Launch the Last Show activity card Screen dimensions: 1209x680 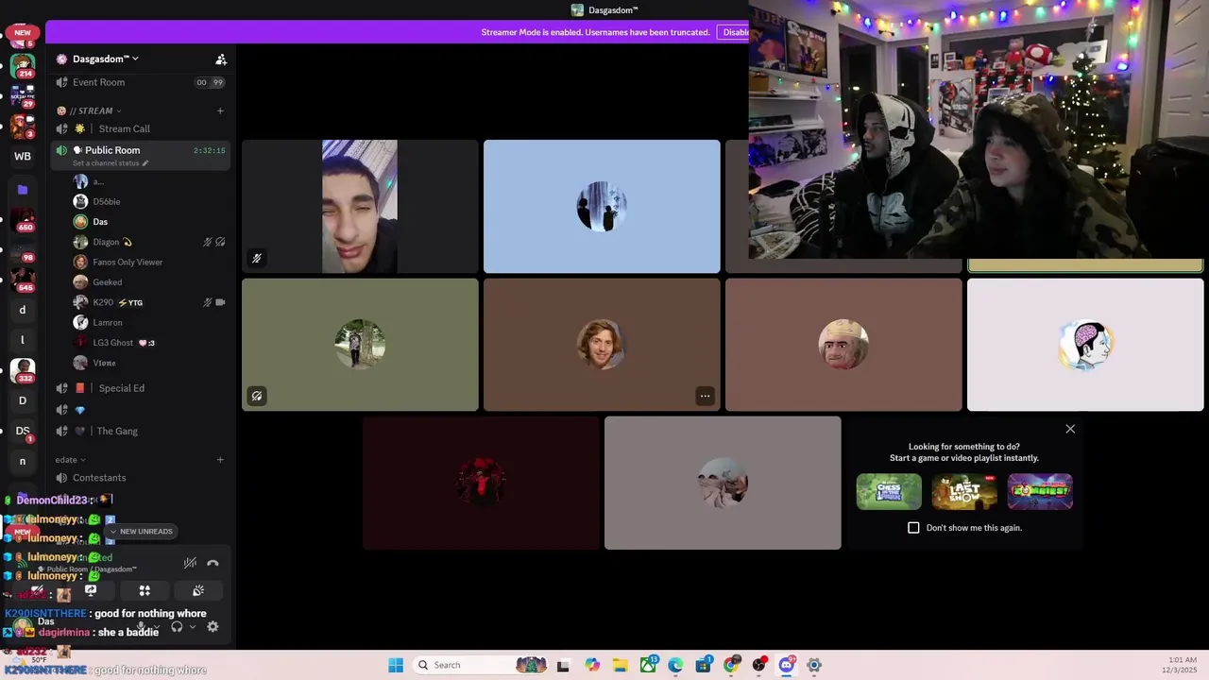click(964, 492)
